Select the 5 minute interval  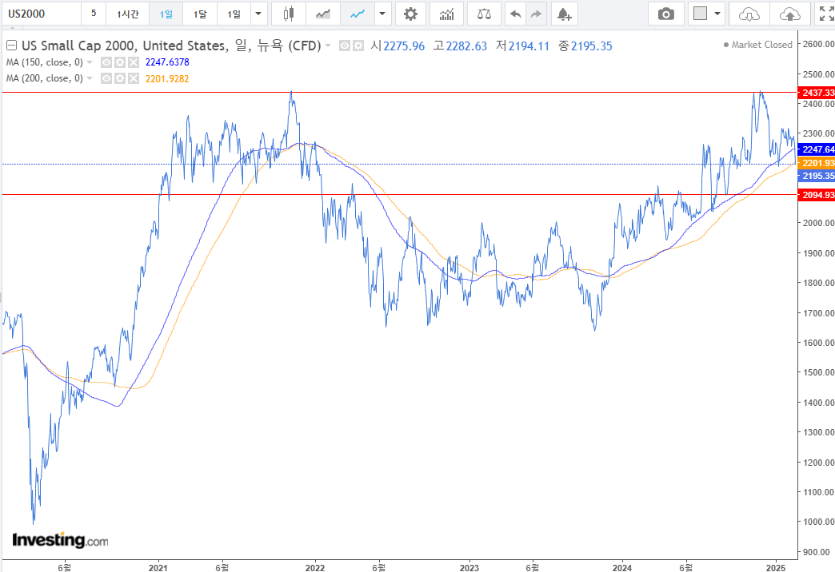[94, 14]
